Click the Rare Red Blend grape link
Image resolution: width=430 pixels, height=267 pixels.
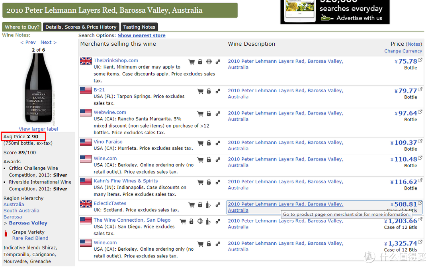pos(30,238)
